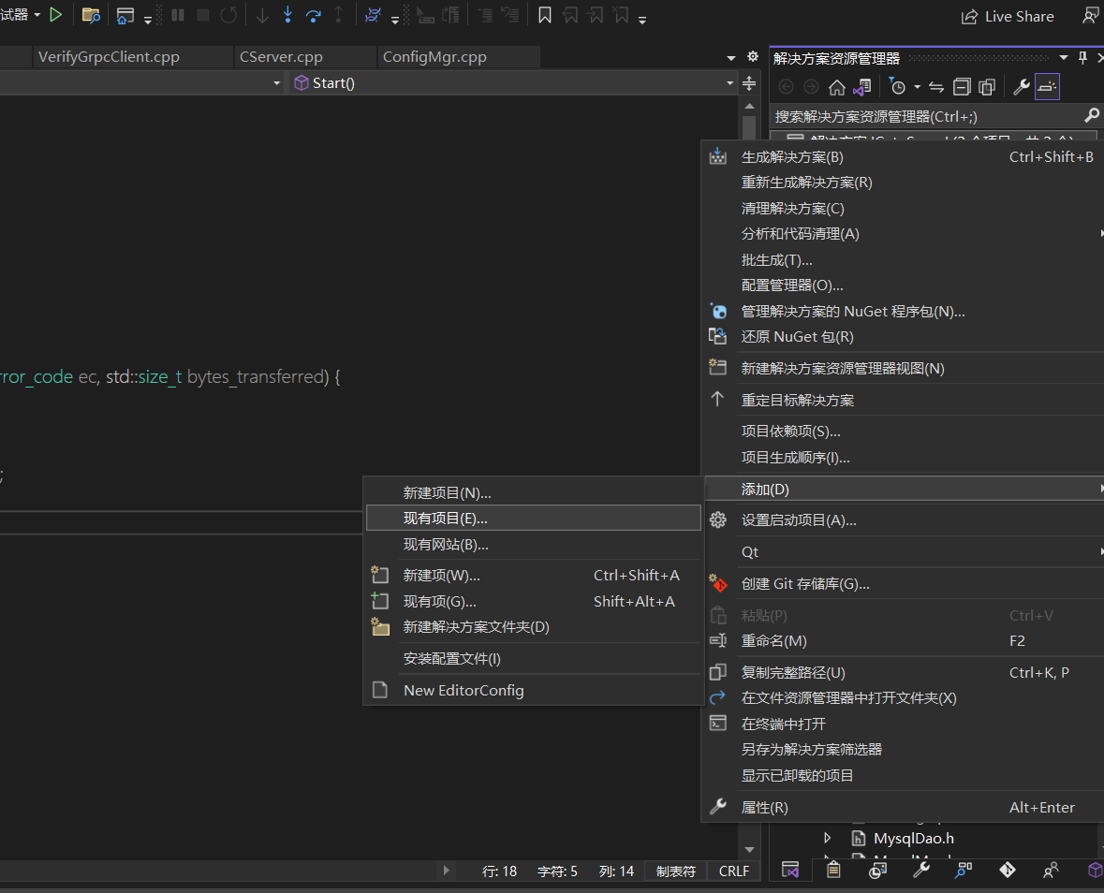The height and width of the screenshot is (893, 1104).
Task: Open the document tab list dropdown arrow
Action: click(730, 58)
